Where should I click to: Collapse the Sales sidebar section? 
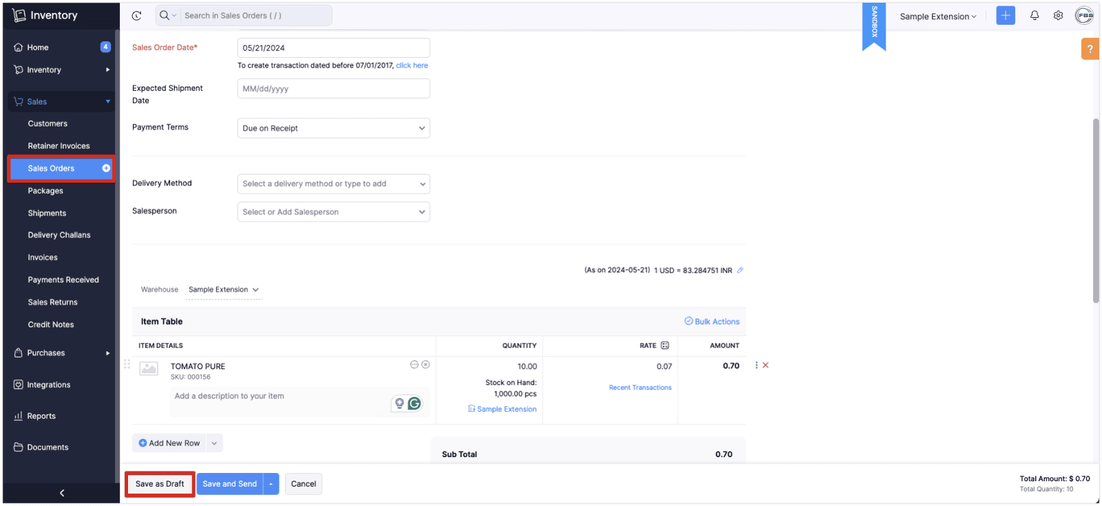click(61, 101)
